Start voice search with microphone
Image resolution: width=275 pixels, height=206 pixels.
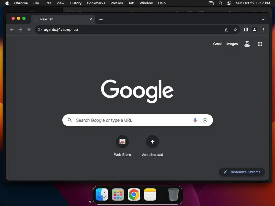[195, 120]
